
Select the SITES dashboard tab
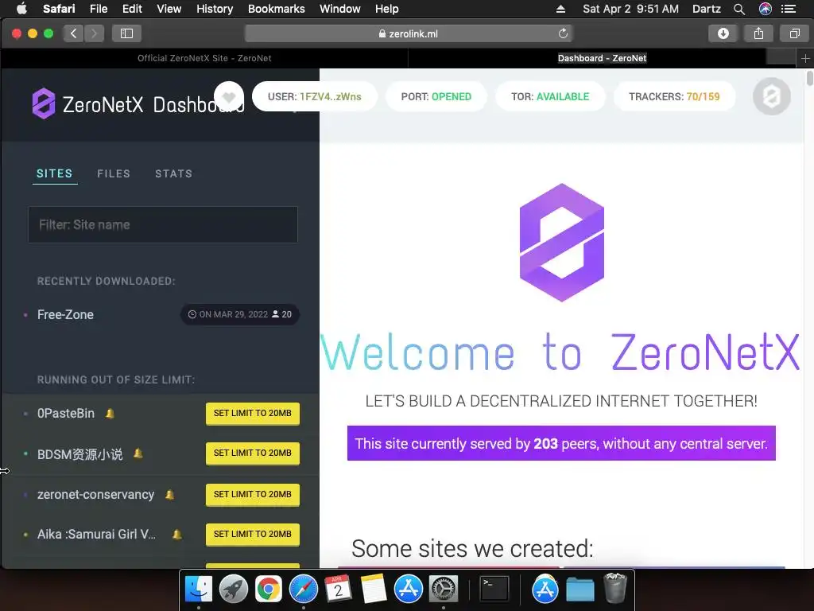pyautogui.click(x=55, y=173)
